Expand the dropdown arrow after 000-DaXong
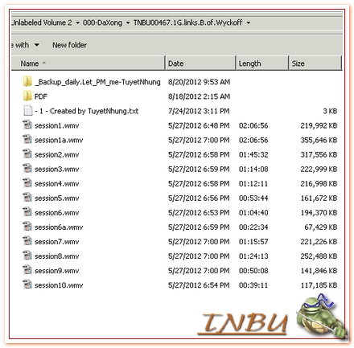Viewport: 354px width, 348px height. click(x=128, y=23)
